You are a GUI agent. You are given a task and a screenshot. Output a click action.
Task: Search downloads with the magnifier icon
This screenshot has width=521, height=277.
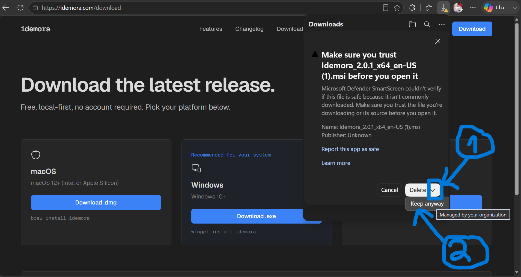[x=427, y=24]
